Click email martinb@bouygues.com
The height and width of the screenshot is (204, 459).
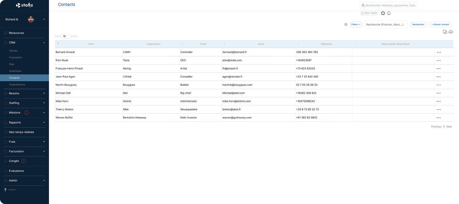click(237, 85)
